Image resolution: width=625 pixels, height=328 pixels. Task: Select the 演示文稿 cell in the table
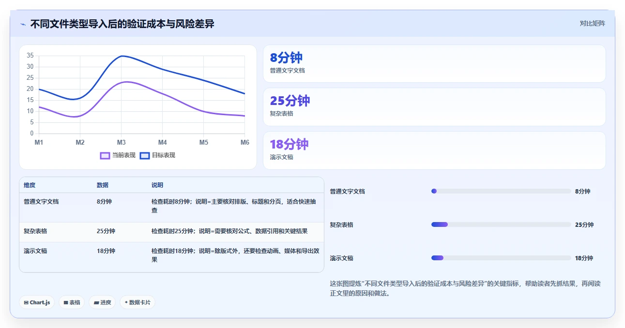35,251
